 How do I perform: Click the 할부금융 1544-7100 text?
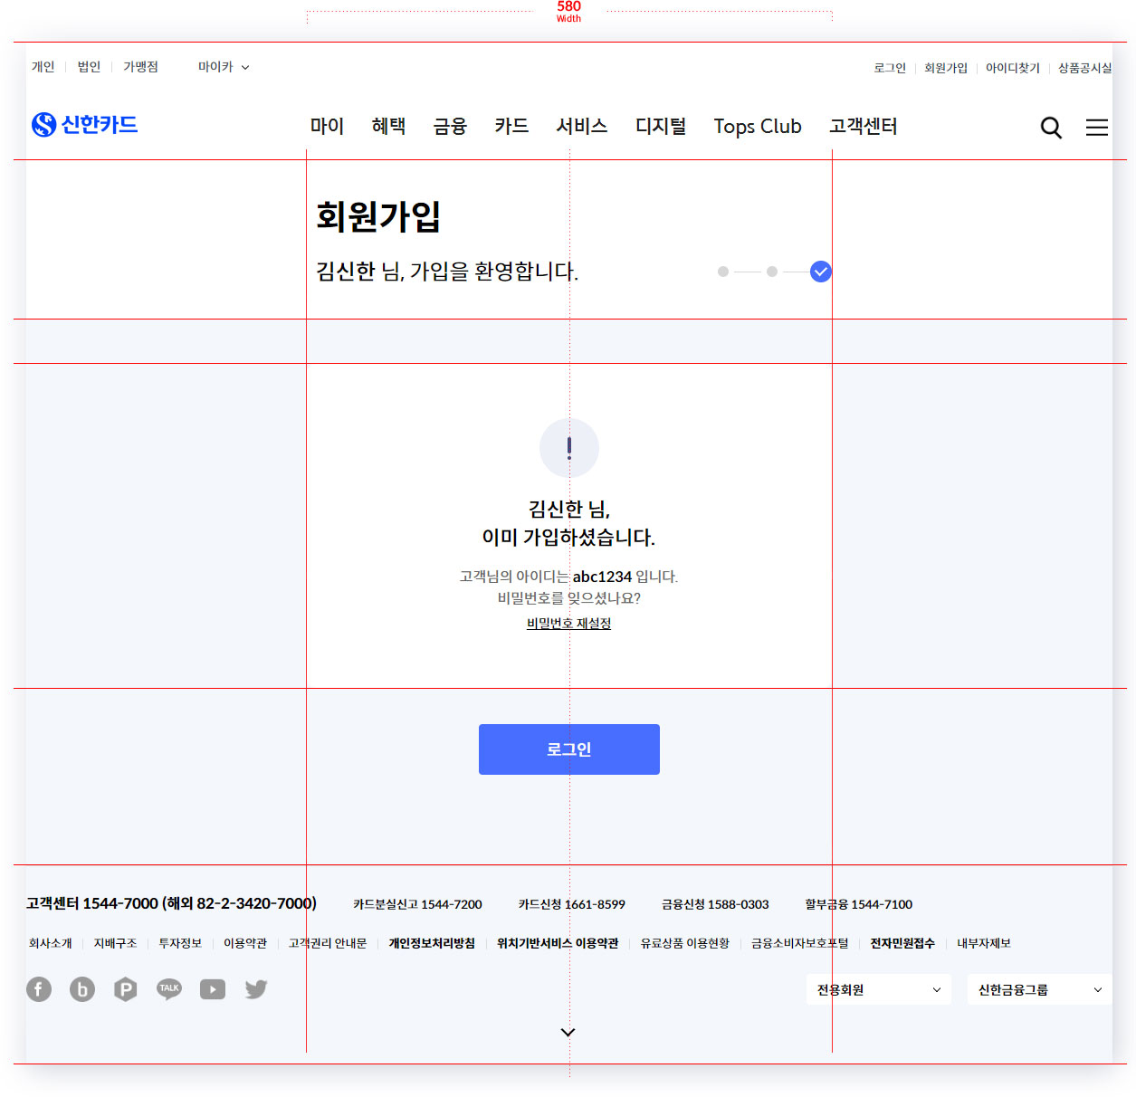coord(859,904)
